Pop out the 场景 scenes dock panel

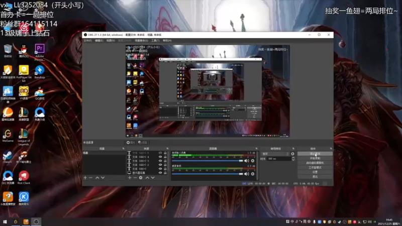point(123,149)
